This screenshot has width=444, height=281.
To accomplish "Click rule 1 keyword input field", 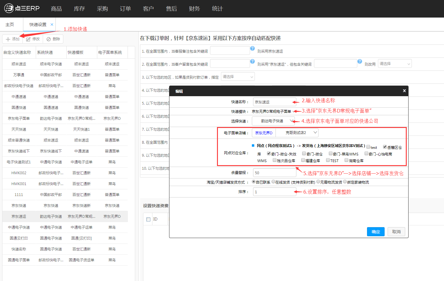I will point(230,51).
